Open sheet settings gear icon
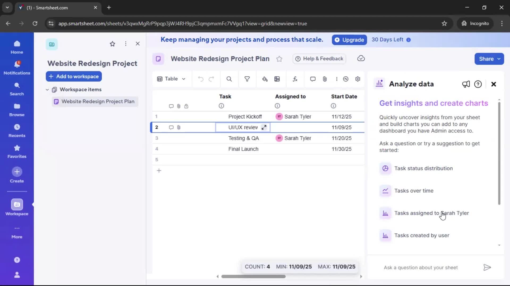Image resolution: width=510 pixels, height=286 pixels. [x=358, y=79]
